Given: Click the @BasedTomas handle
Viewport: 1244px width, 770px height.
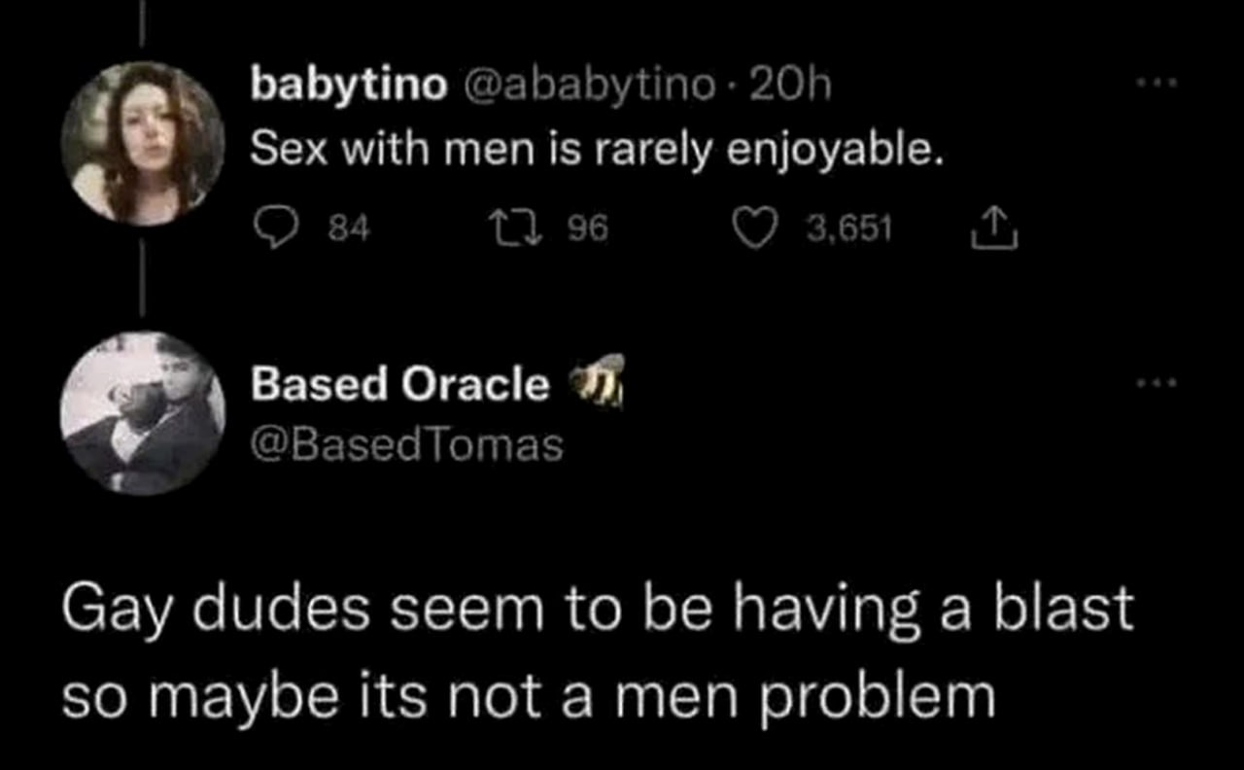Looking at the screenshot, I should point(407,445).
